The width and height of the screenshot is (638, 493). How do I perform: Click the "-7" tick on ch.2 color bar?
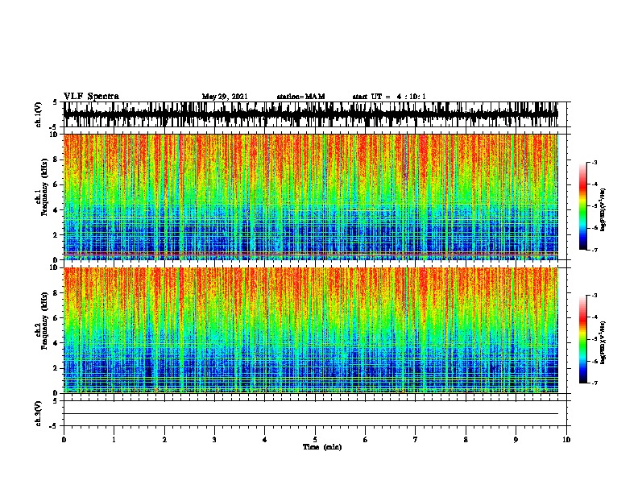[594, 383]
